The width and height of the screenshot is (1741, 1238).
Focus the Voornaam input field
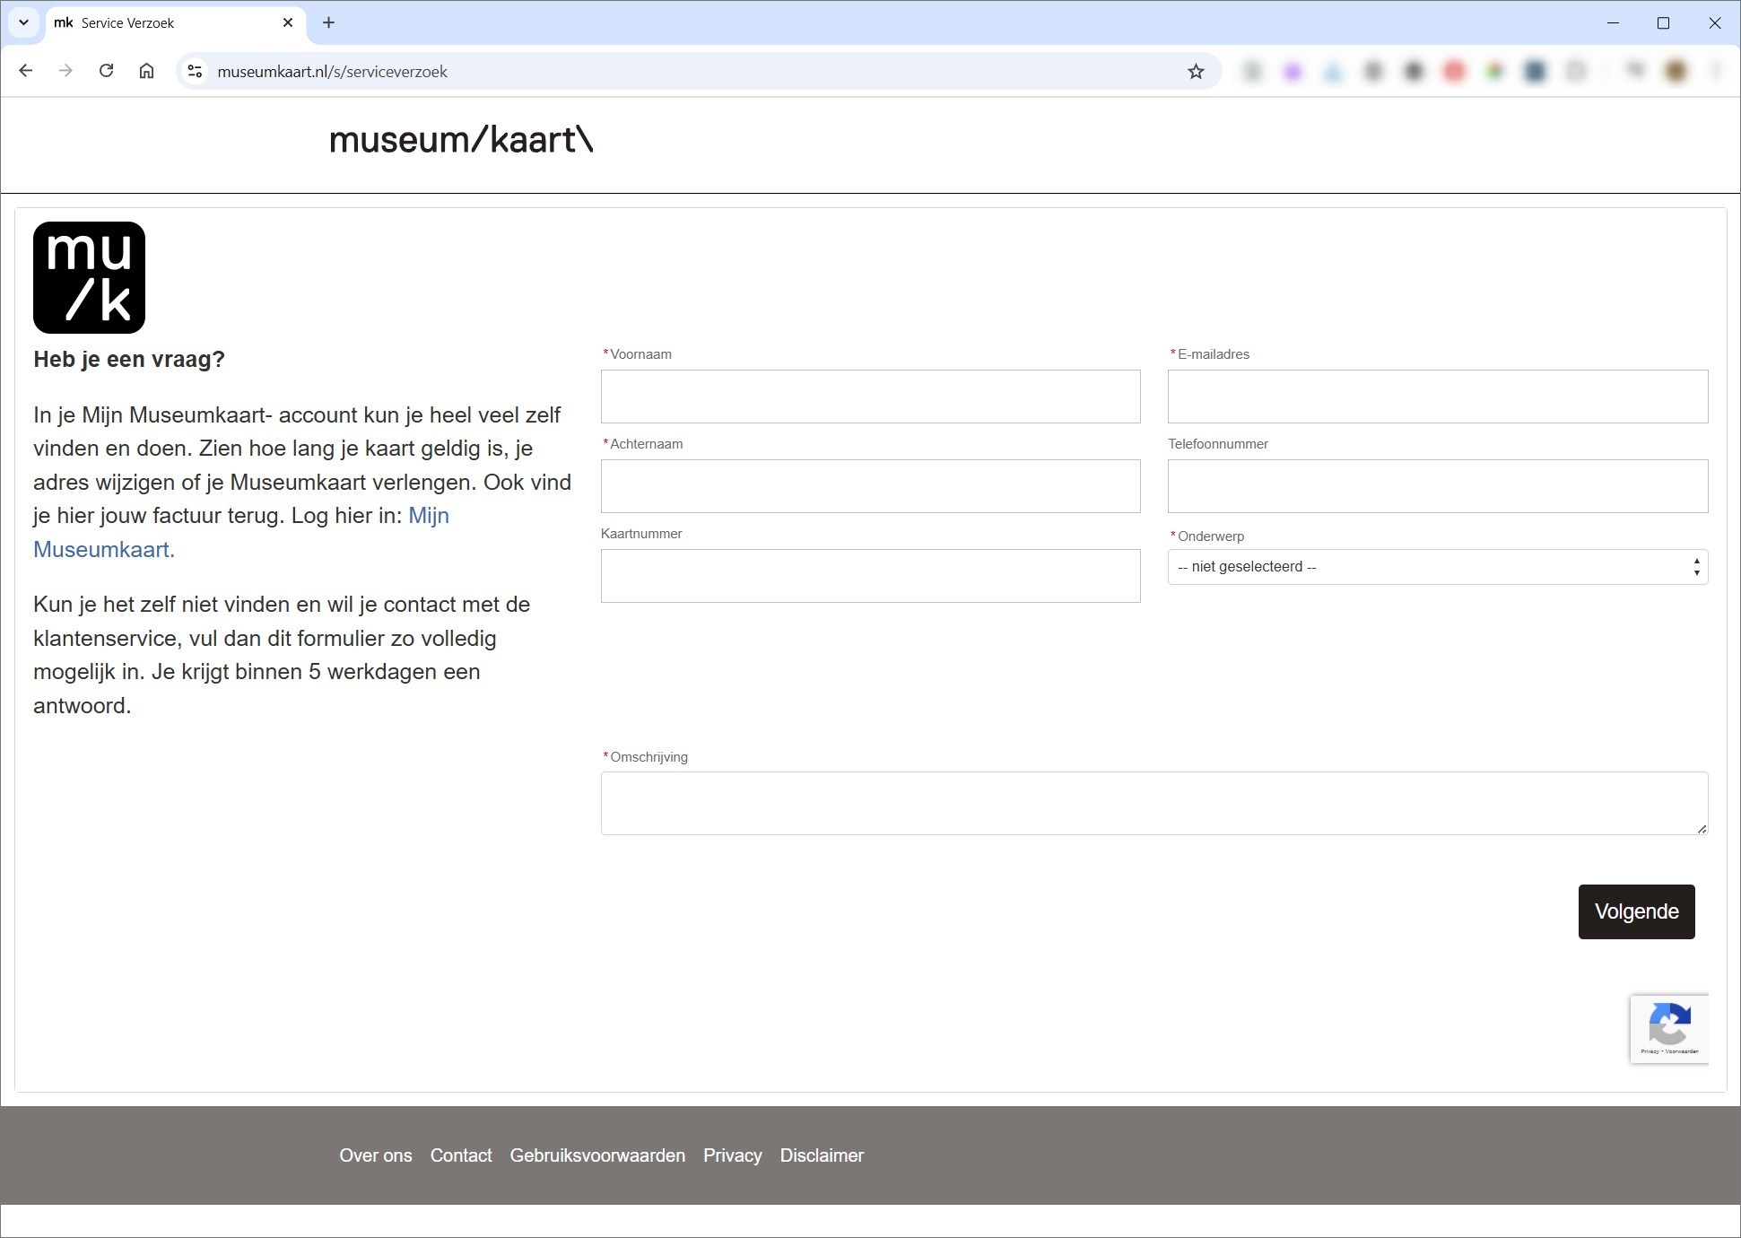point(870,396)
